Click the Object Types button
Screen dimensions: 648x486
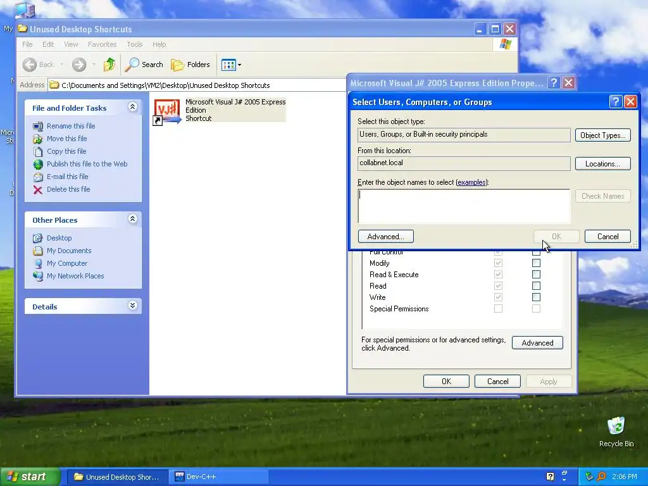click(x=602, y=135)
